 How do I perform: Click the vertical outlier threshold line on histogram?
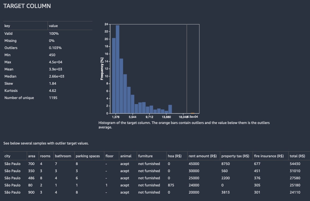pyautogui.click(x=187, y=68)
